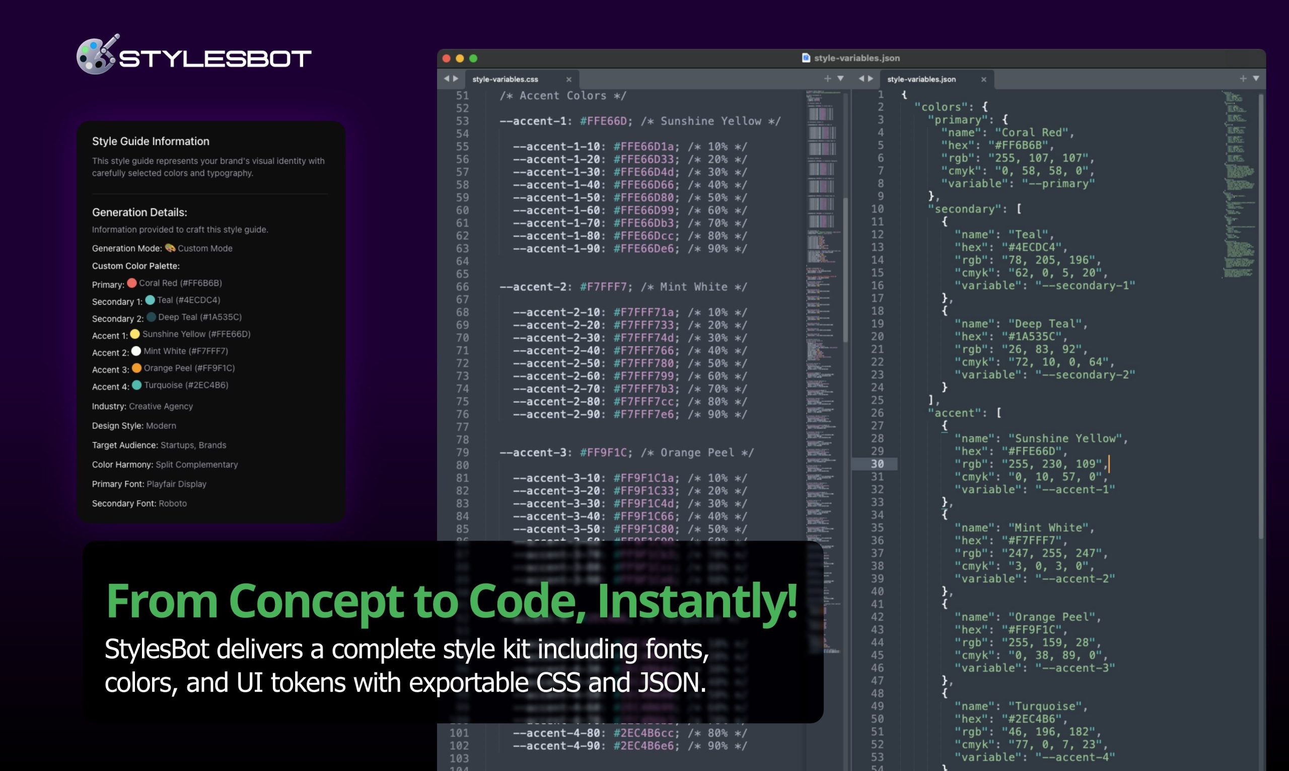Click the green fullscreen window button

(473, 58)
